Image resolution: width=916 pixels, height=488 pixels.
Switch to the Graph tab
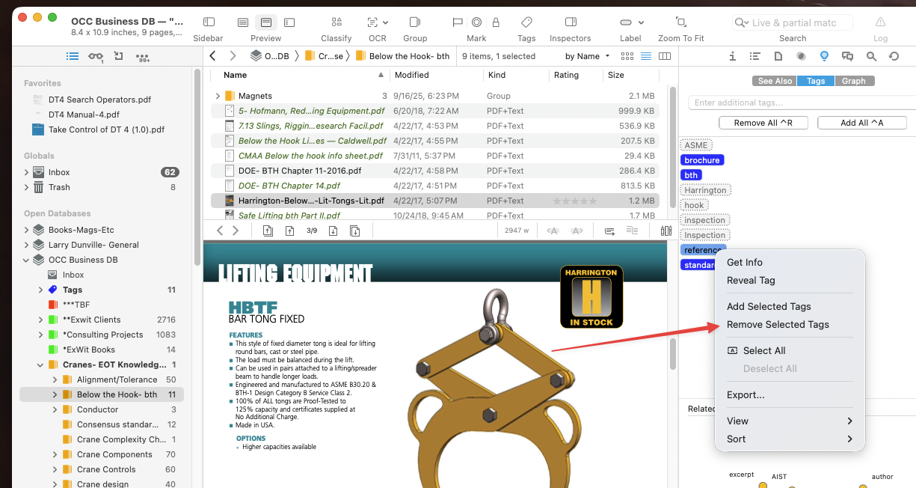click(x=853, y=81)
